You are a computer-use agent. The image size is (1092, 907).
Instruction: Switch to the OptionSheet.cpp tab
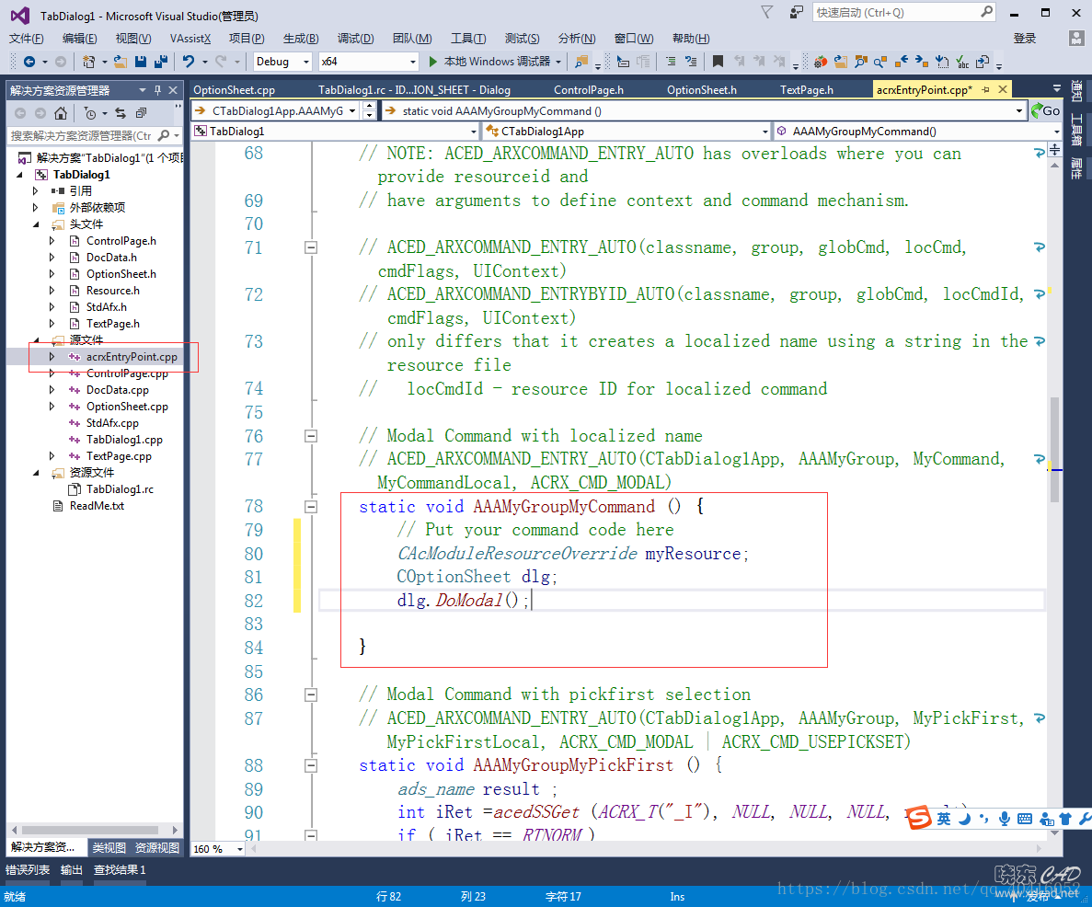[x=234, y=90]
